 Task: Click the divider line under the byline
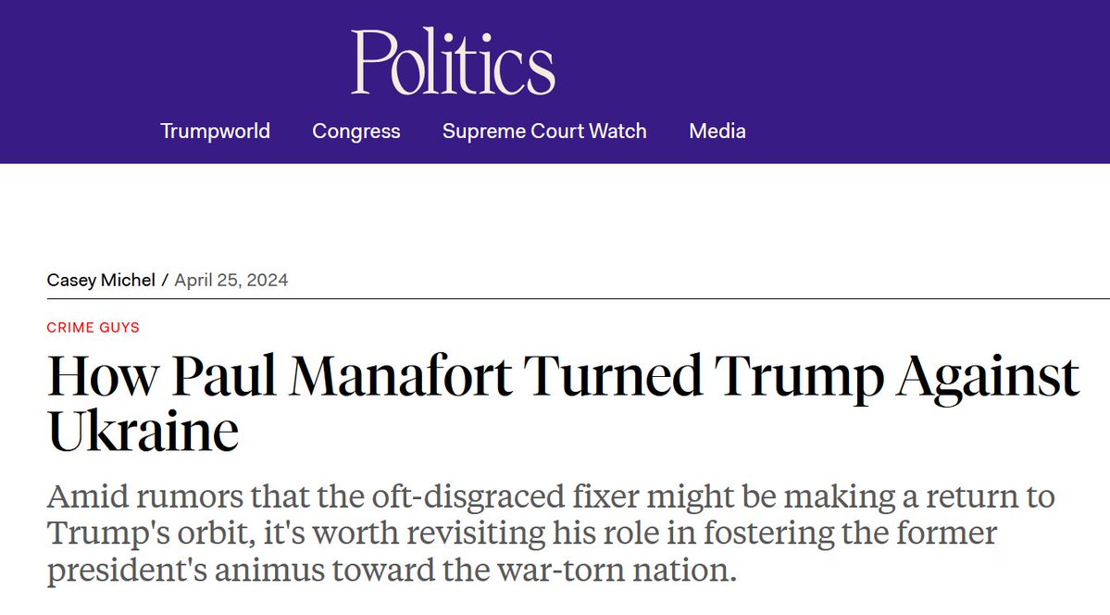[579, 299]
